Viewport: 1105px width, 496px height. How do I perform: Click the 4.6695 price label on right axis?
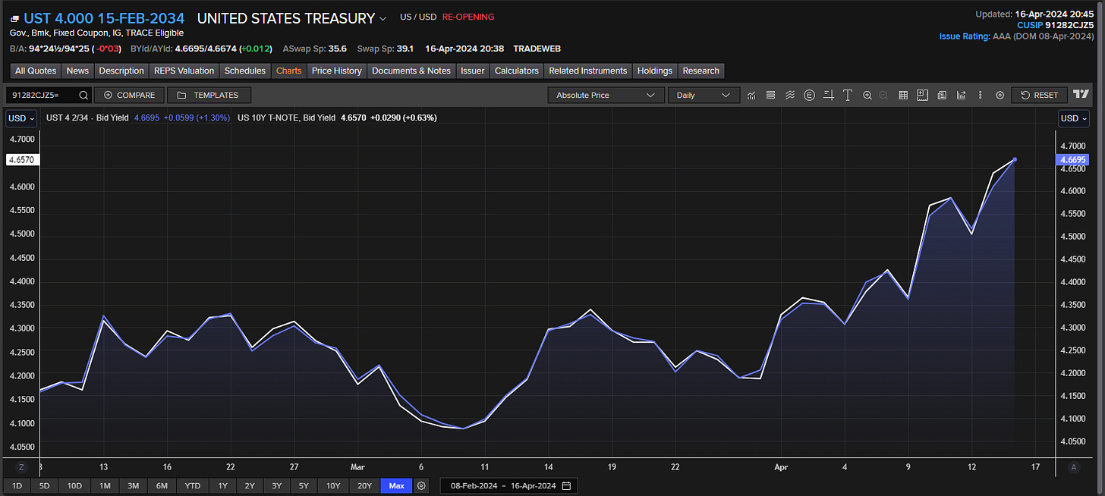coord(1073,159)
